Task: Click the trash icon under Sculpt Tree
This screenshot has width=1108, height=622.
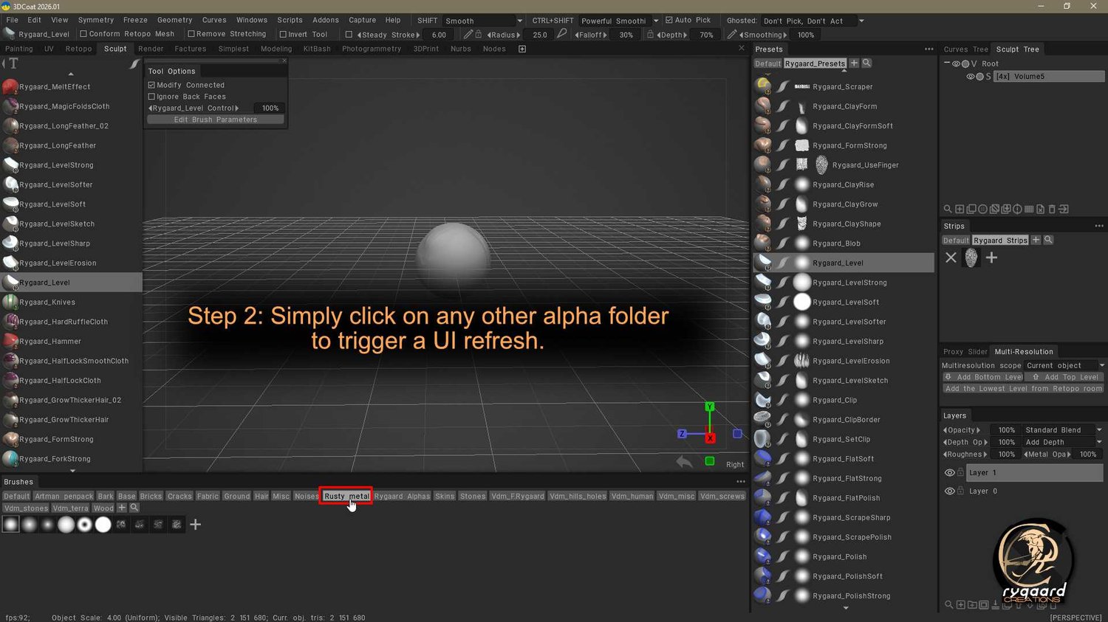Action: (1052, 210)
